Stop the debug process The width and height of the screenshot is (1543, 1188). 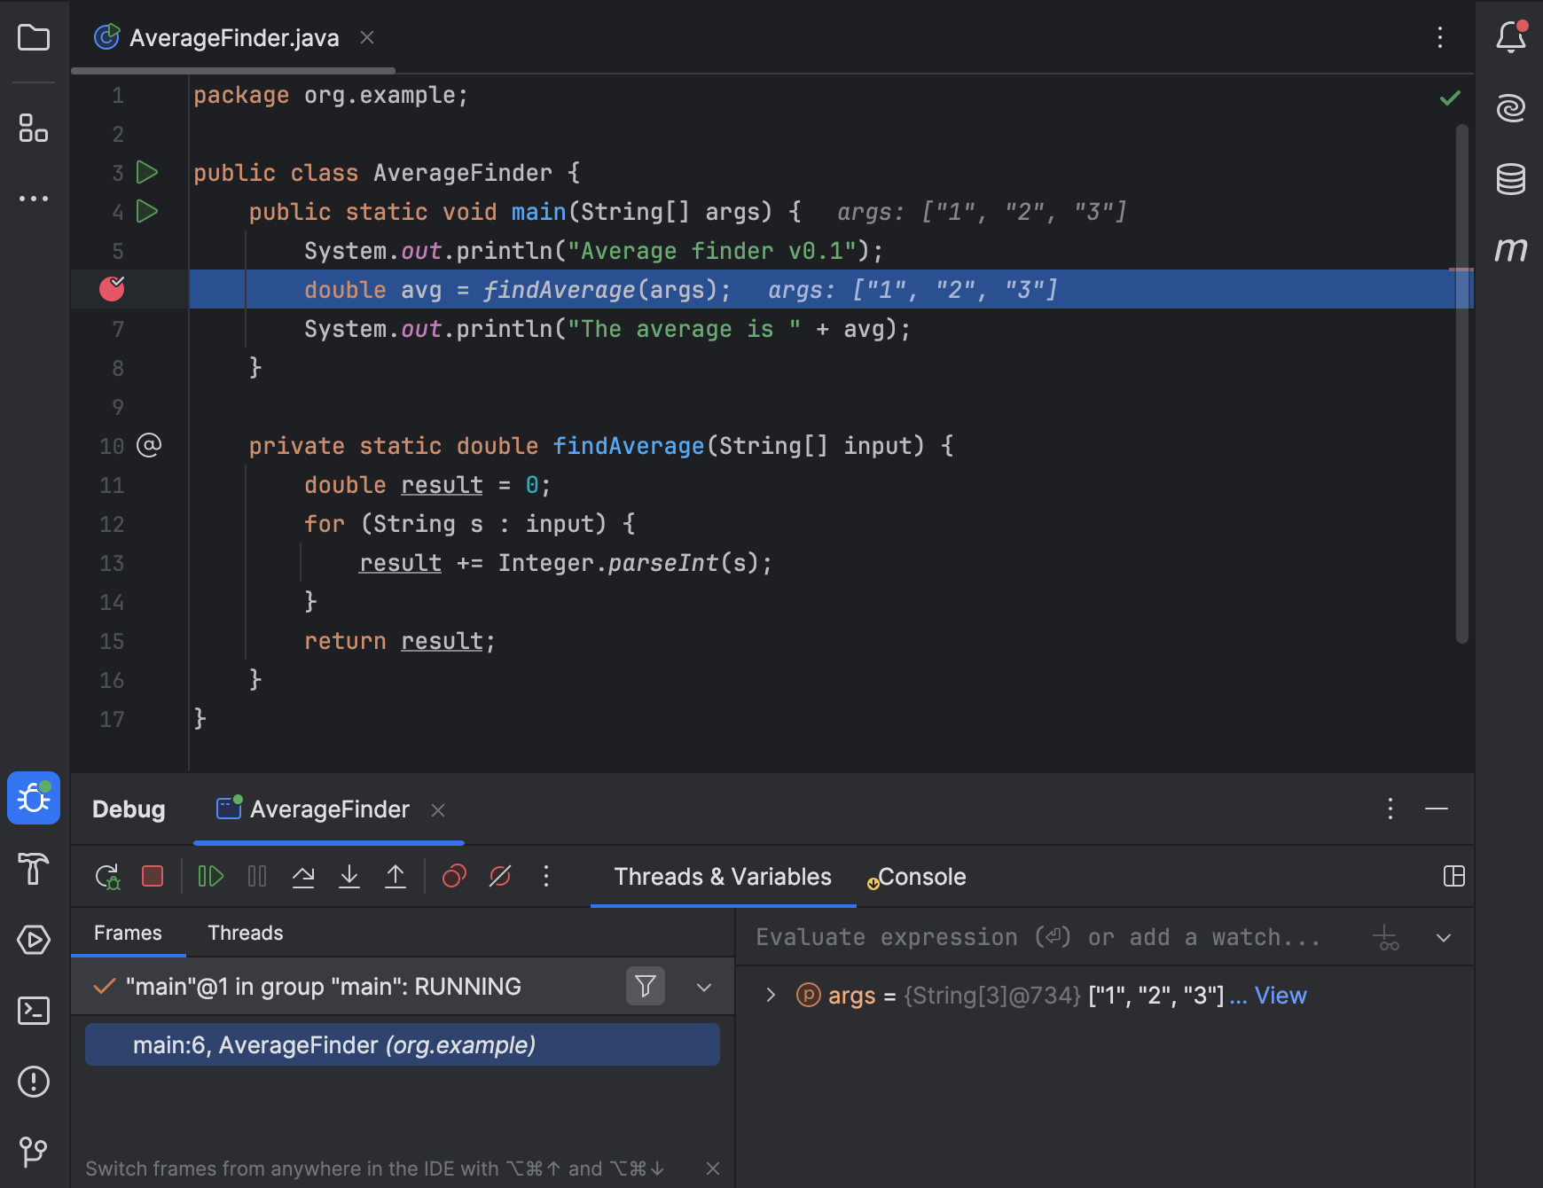click(x=152, y=876)
